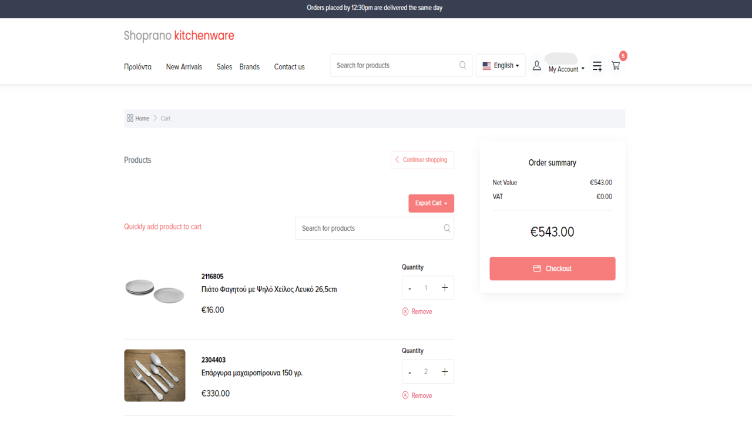Open the English language dropdown
This screenshot has height=423, width=752.
tap(501, 65)
